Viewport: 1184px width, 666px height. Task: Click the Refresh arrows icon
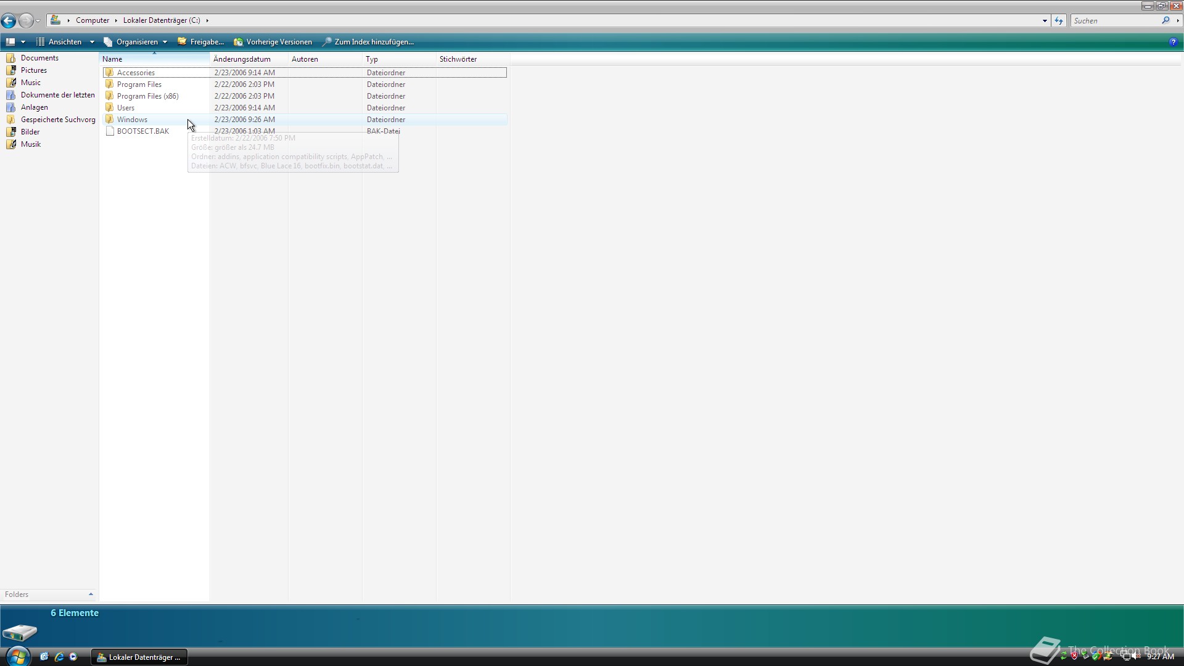[1059, 21]
